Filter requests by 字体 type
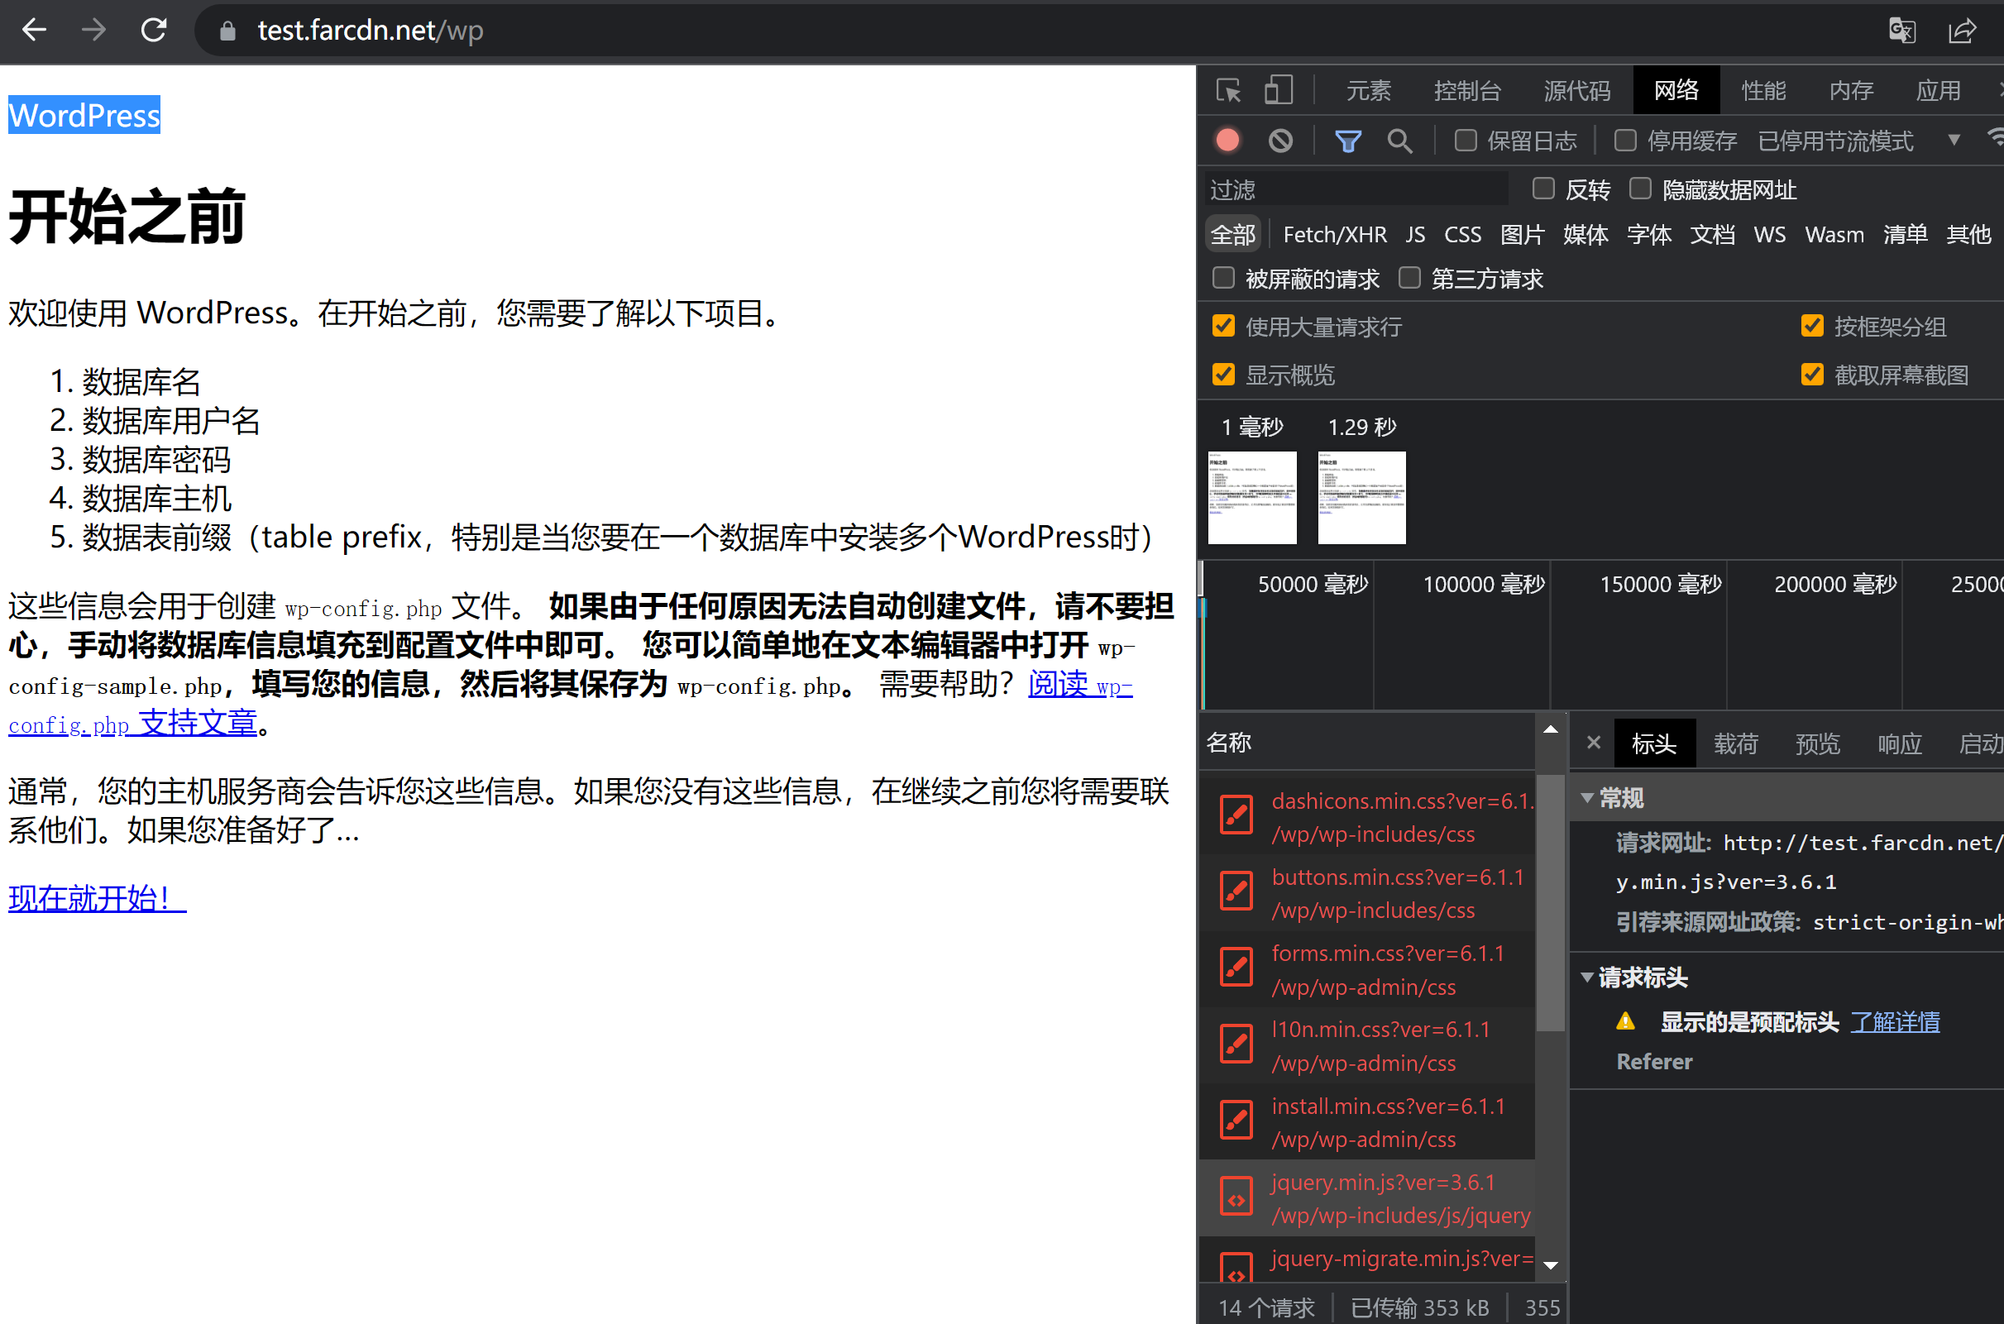Viewport: 2004px width, 1324px height. tap(1648, 235)
